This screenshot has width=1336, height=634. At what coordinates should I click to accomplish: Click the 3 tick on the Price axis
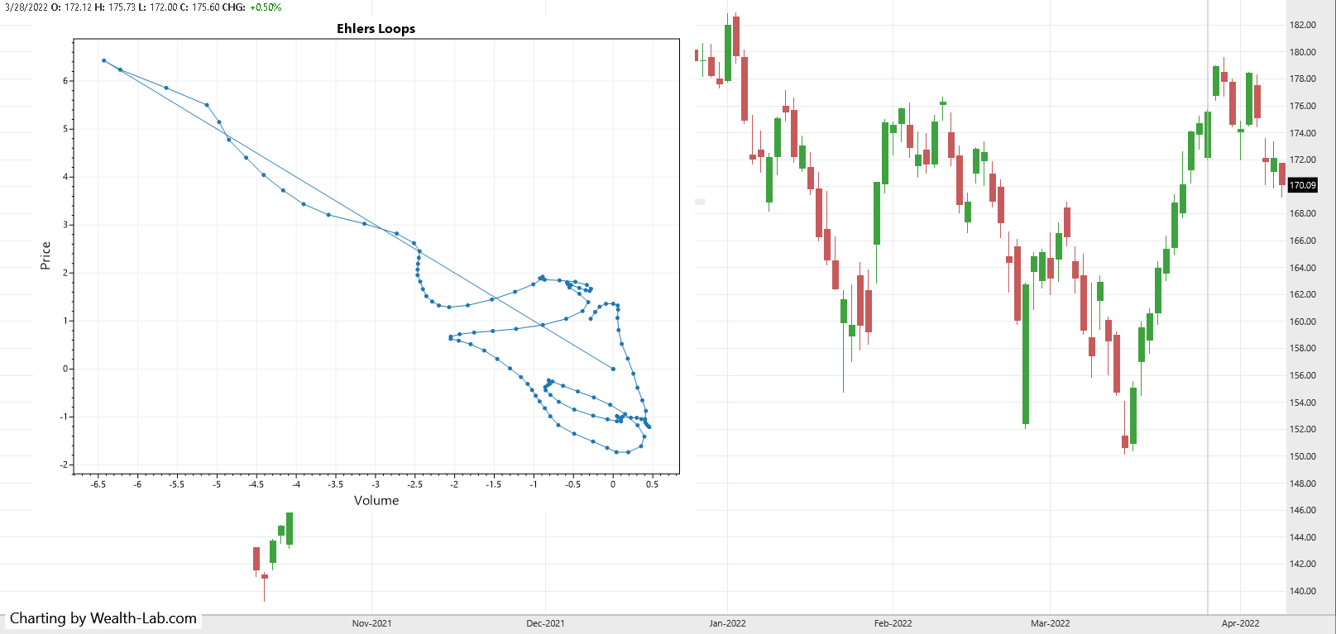[65, 225]
